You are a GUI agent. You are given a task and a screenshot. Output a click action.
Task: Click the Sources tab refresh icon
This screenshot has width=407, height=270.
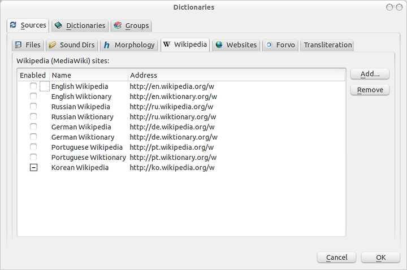point(13,25)
